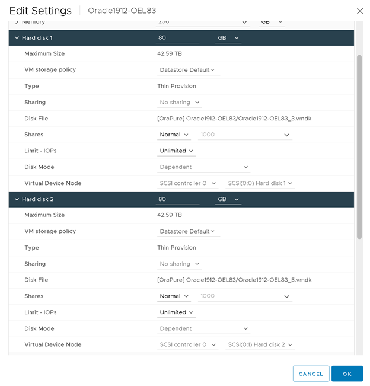Open Hard disk 2 Shares Normal dropdown
370x386 pixels.
tap(174, 296)
